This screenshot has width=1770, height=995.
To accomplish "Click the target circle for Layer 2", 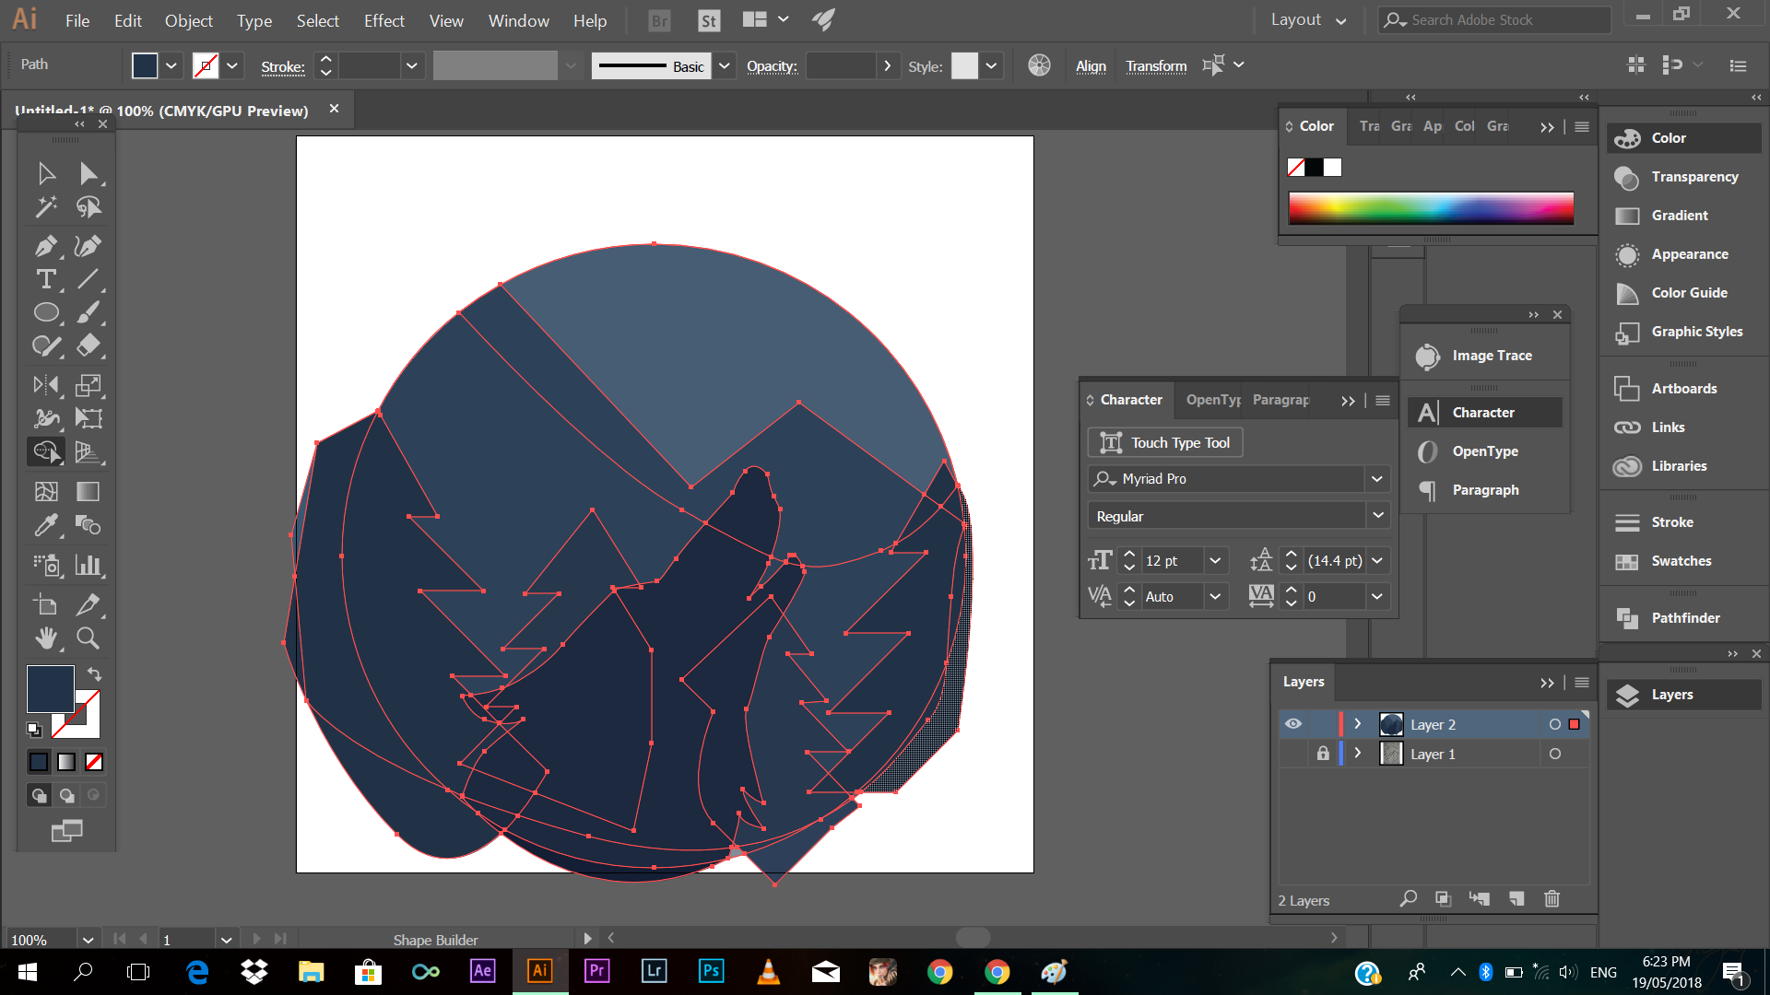I will coord(1555,724).
